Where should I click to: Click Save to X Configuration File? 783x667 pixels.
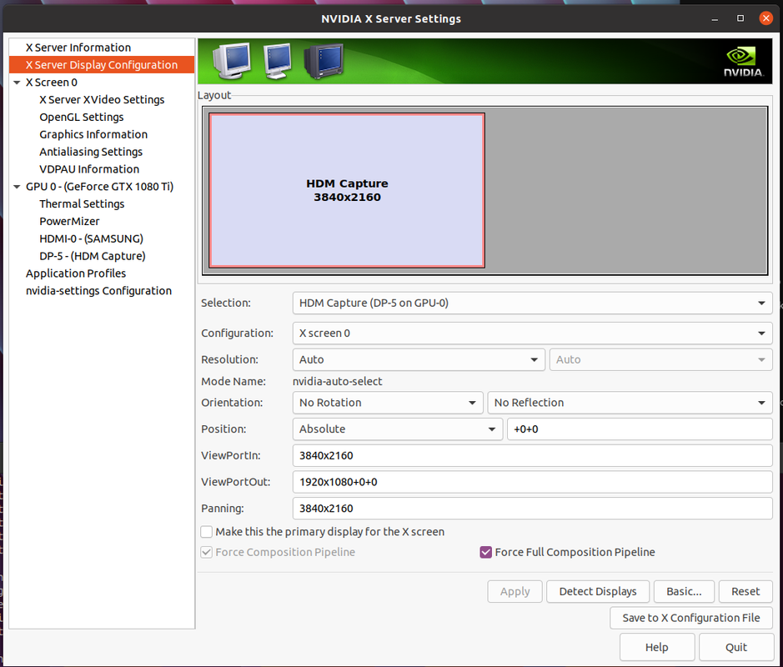[691, 618]
